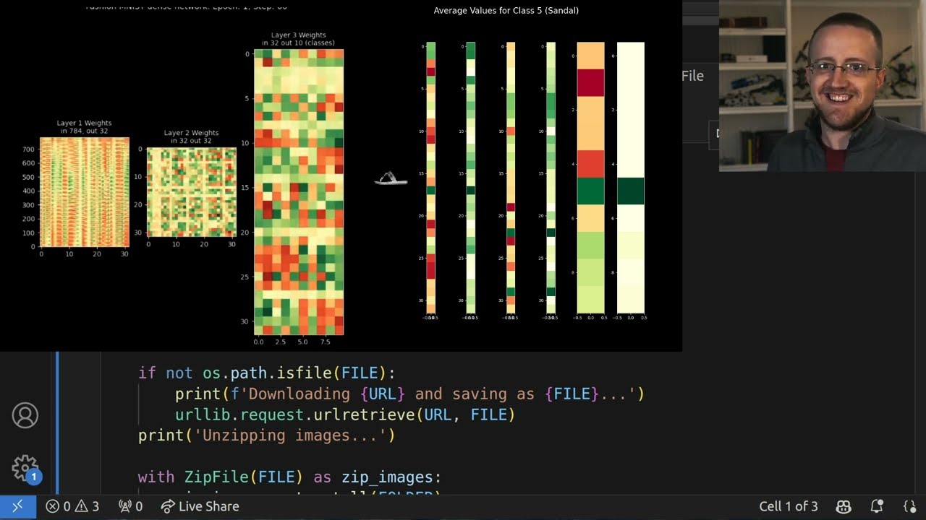
Task: Click the webcam overlay video
Action: click(x=821, y=84)
